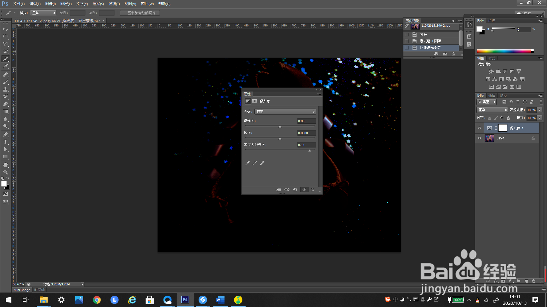Click the 曝光度 value input field
547x307 pixels.
(x=306, y=121)
